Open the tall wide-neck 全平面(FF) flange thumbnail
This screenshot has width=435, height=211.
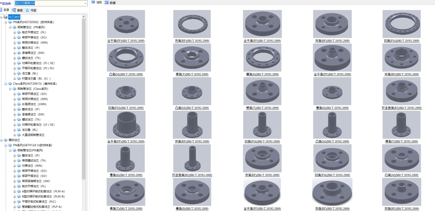[x=125, y=125]
